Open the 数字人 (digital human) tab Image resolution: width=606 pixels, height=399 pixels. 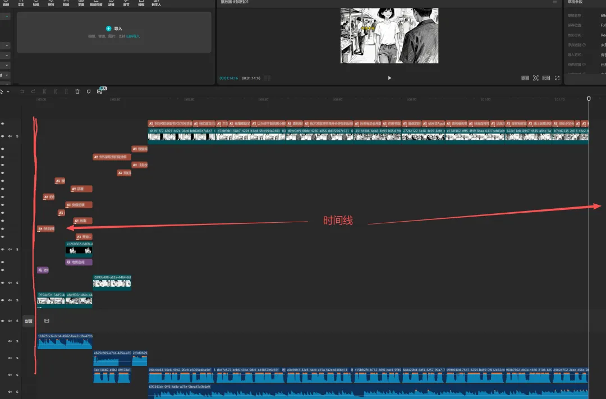click(x=157, y=3)
